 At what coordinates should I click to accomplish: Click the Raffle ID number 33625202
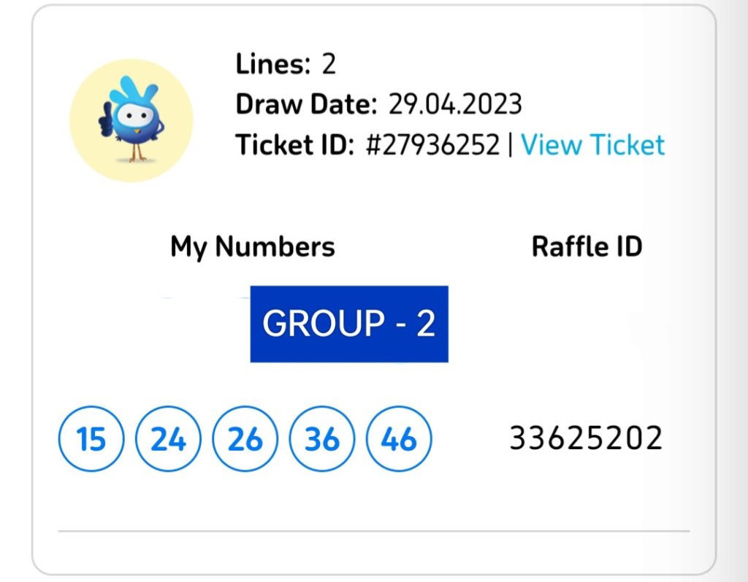(x=586, y=439)
